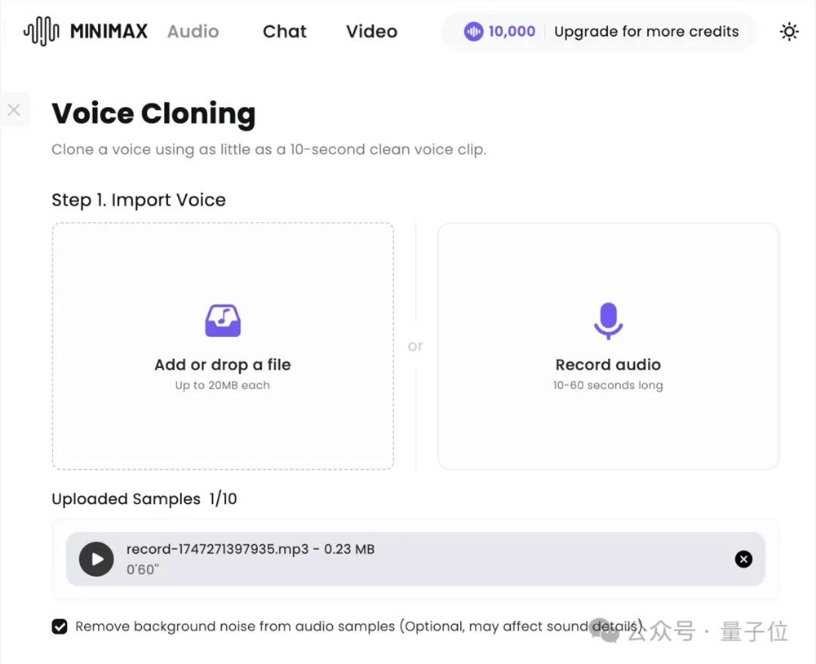Close the Voice Cloning panel with X
The image size is (816, 664).
coord(15,110)
